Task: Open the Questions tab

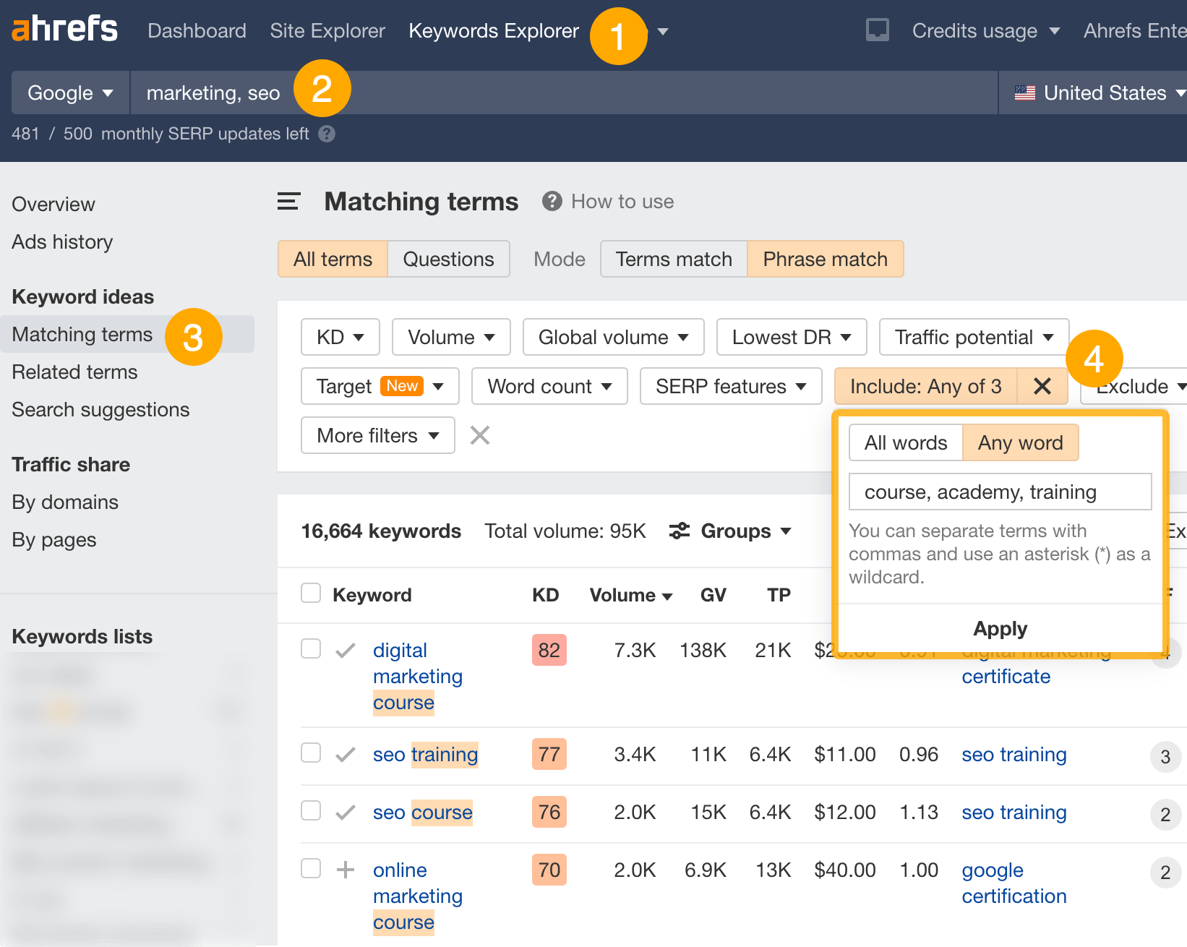Action: click(x=448, y=258)
